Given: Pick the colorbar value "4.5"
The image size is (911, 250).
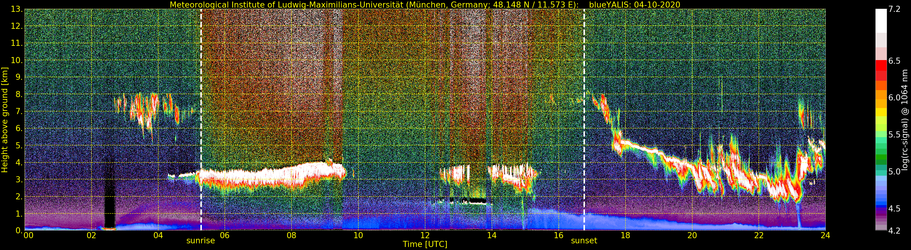Looking at the screenshot, I should pyautogui.click(x=894, y=209).
